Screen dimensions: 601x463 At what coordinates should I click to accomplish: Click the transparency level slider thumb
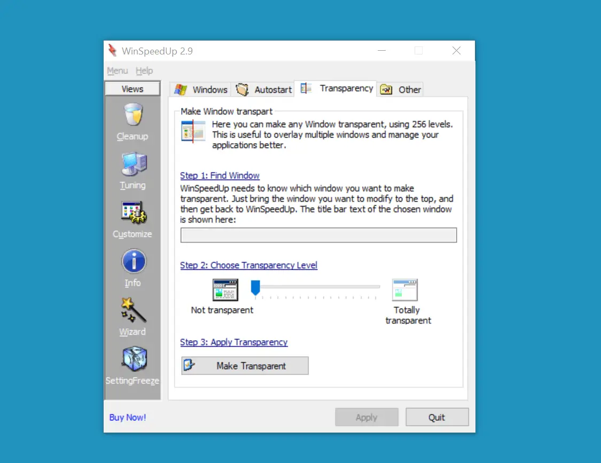click(x=255, y=287)
